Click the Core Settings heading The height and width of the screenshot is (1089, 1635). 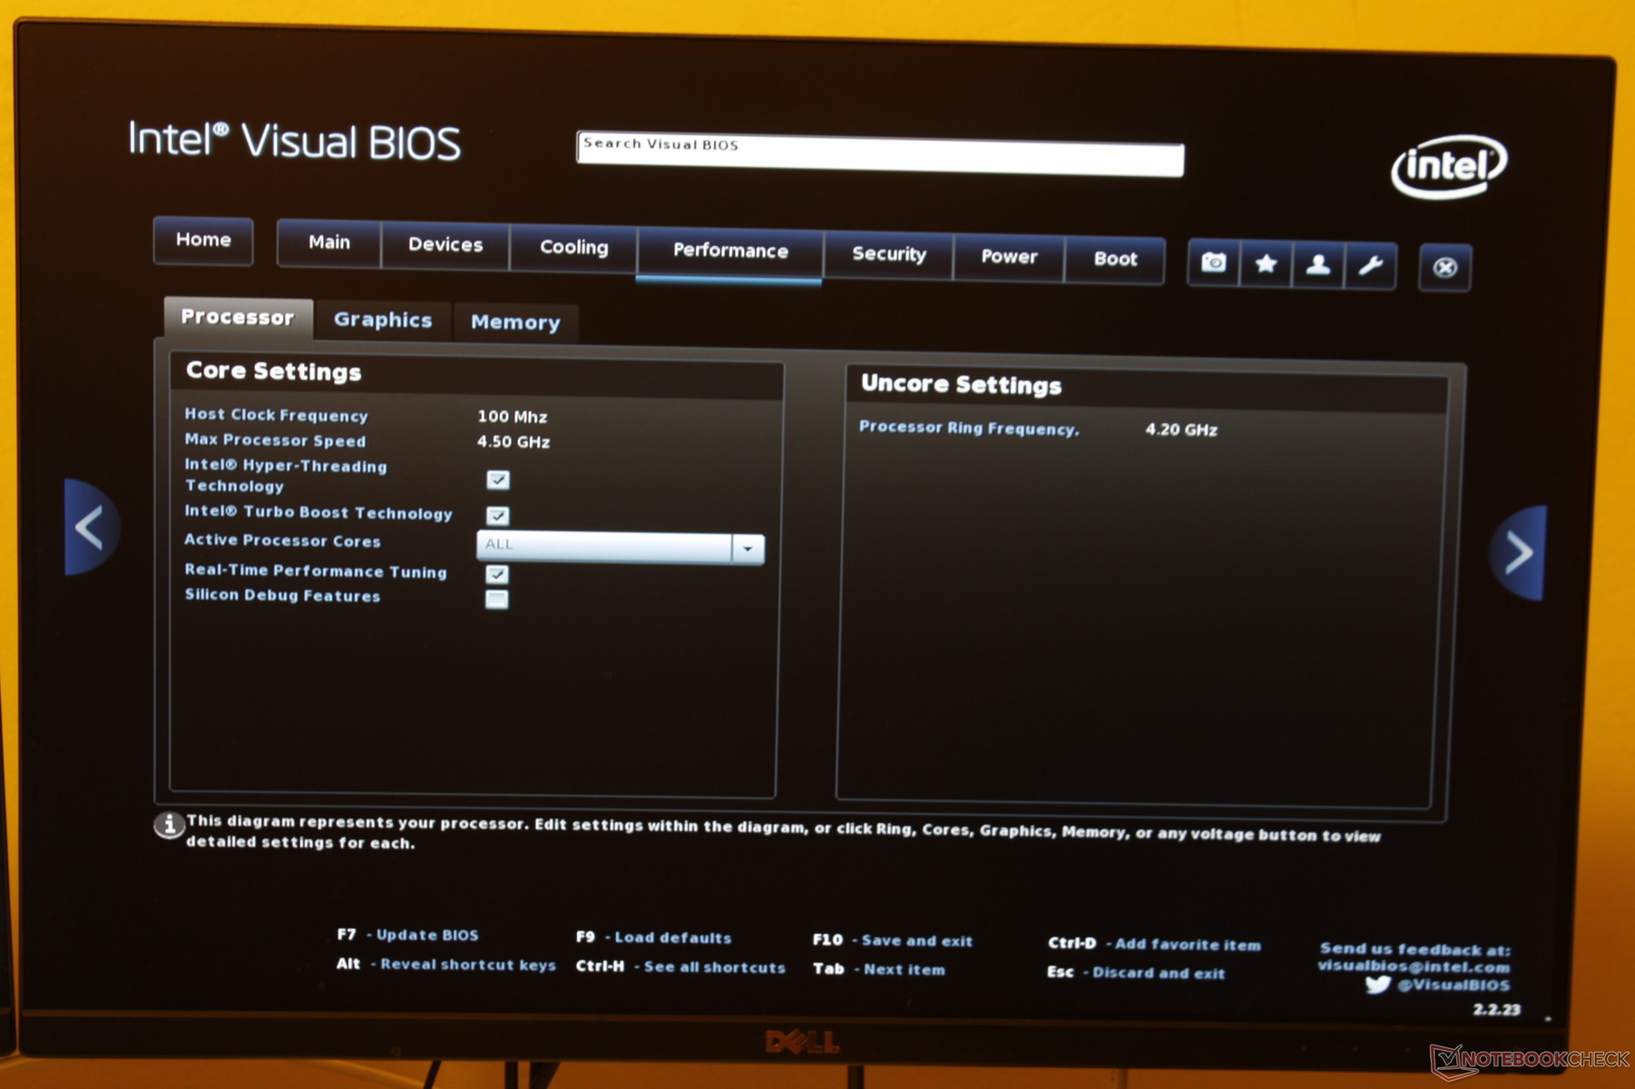pos(273,371)
